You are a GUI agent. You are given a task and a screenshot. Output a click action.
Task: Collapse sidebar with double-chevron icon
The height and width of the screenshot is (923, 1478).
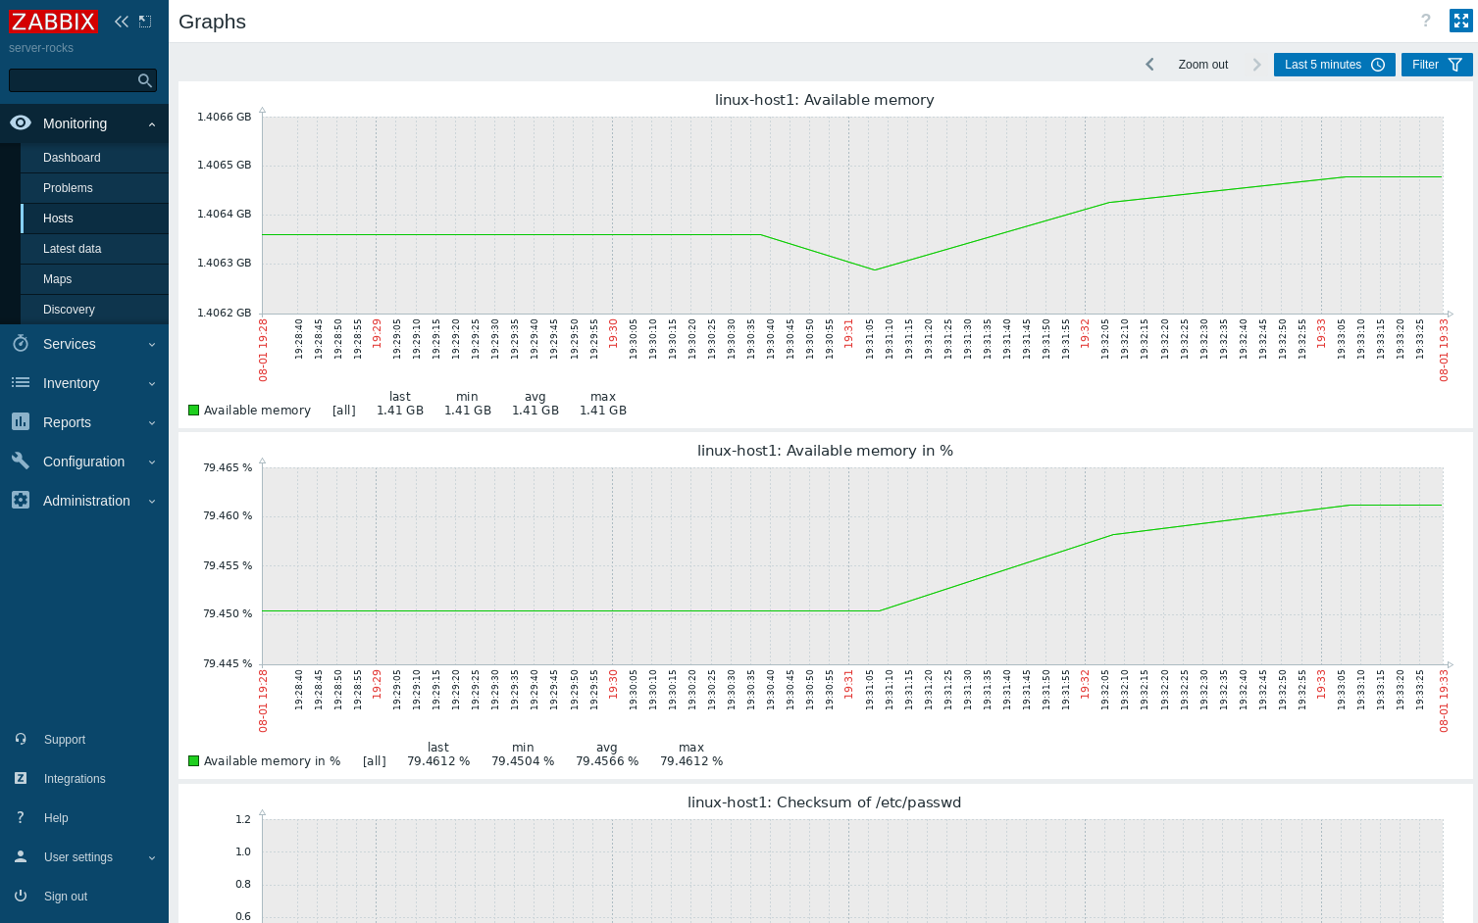point(122,22)
